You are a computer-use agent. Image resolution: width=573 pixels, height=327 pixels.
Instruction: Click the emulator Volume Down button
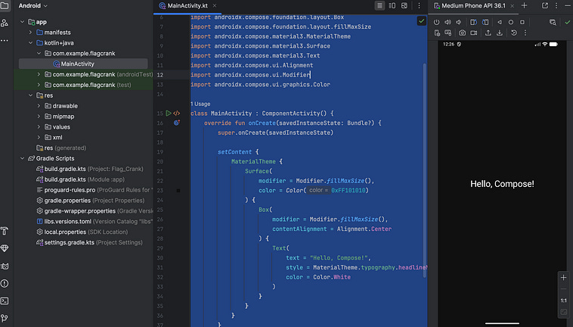click(459, 22)
